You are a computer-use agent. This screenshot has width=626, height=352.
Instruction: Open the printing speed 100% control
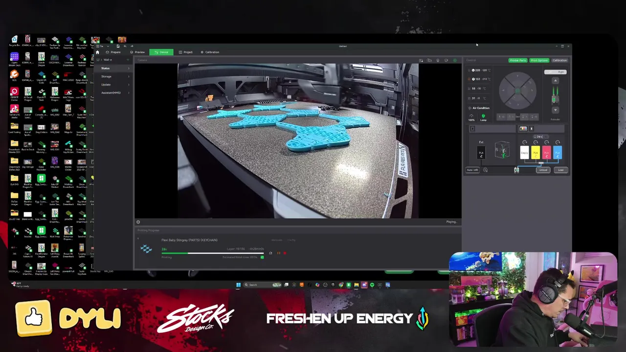pyautogui.click(x=471, y=117)
